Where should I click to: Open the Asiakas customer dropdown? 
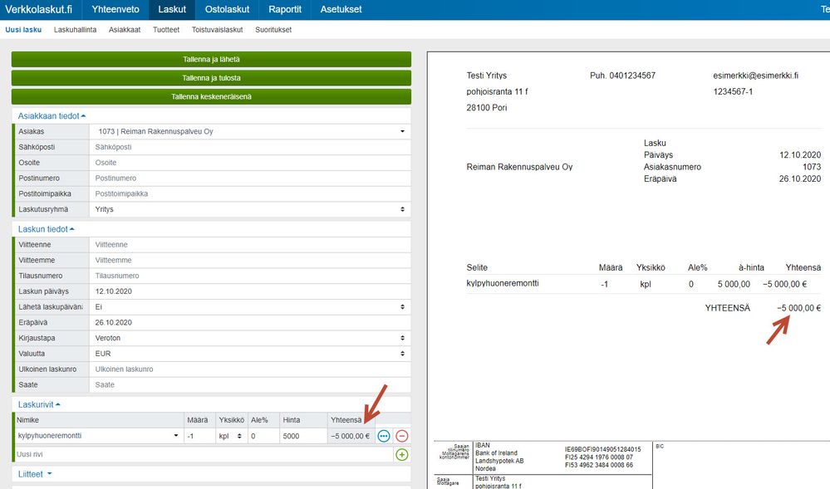click(249, 131)
